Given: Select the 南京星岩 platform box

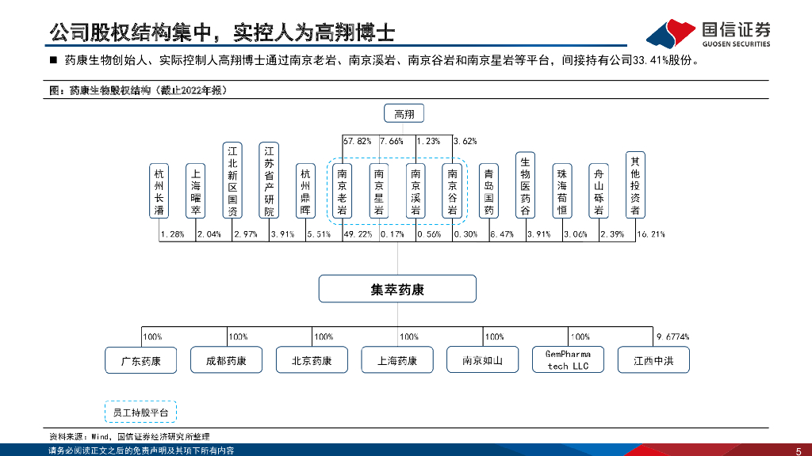Looking at the screenshot, I should point(379,191).
